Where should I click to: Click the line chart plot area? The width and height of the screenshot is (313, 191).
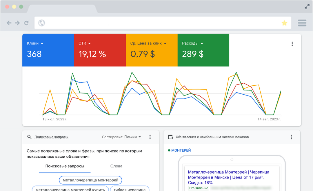pos(160,93)
